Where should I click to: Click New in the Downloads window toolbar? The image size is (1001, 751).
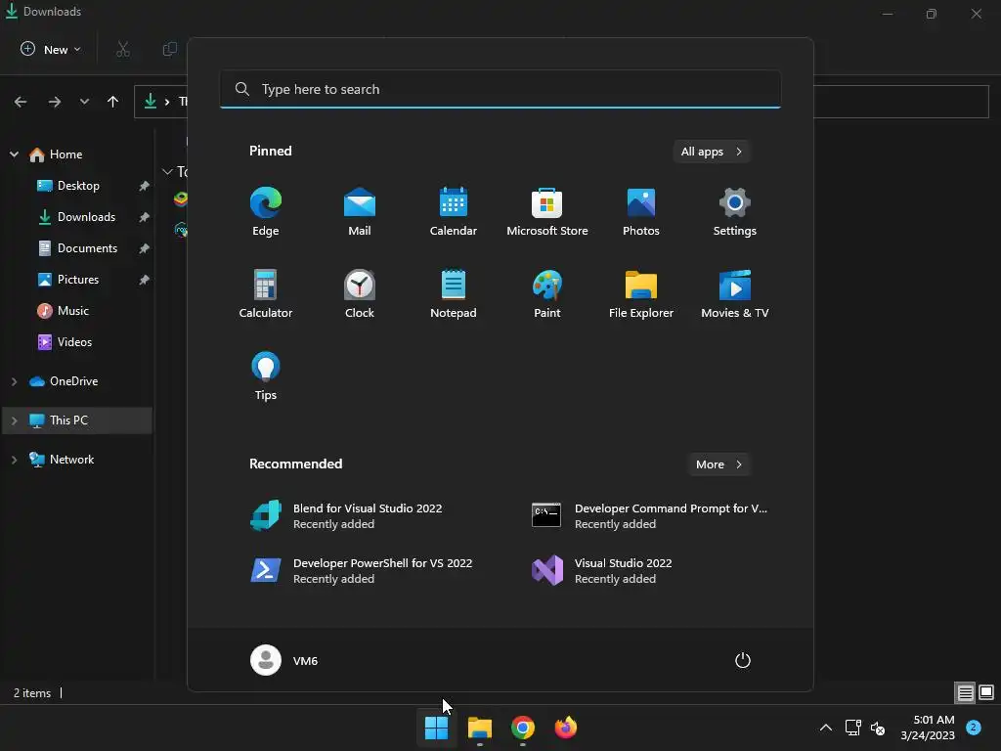[x=51, y=49]
